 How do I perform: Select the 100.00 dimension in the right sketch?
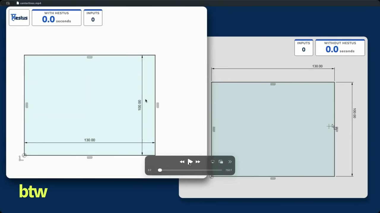[354, 113]
